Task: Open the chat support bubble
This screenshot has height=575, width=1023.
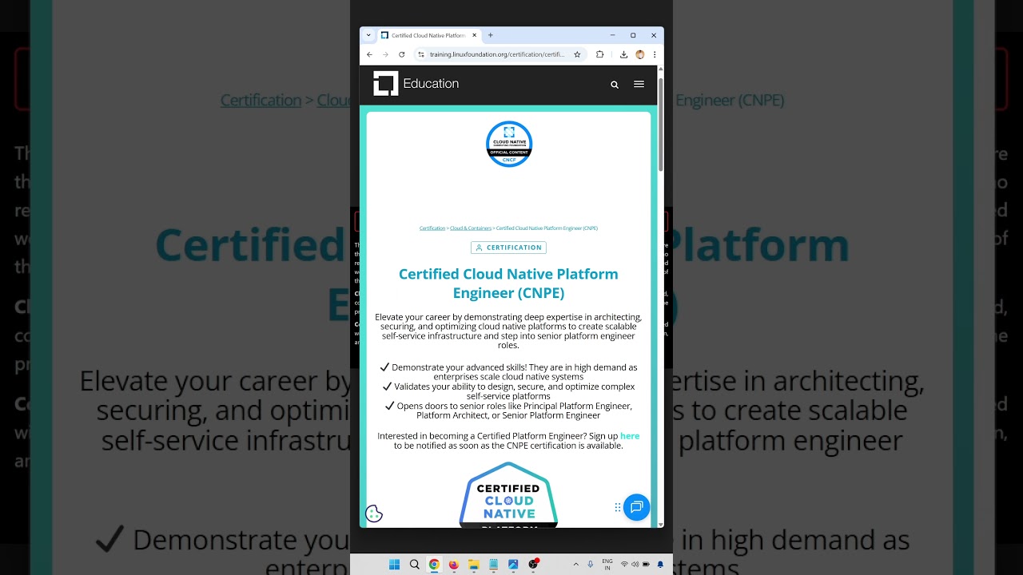Action: tap(637, 507)
